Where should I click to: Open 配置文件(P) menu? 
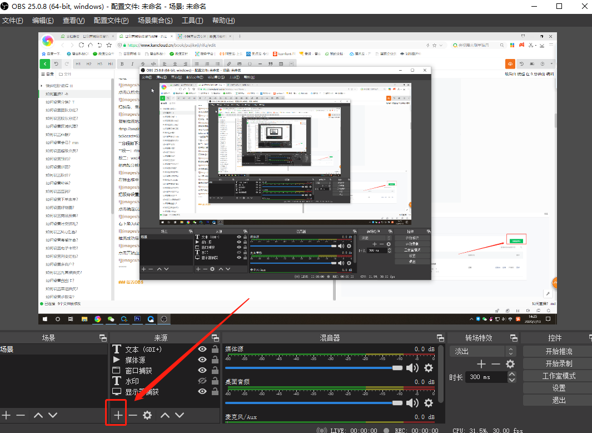(111, 21)
